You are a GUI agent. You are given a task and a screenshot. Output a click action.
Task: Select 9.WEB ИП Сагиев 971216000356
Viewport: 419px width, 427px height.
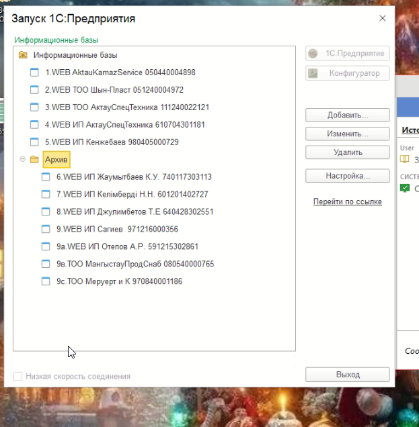click(x=117, y=230)
